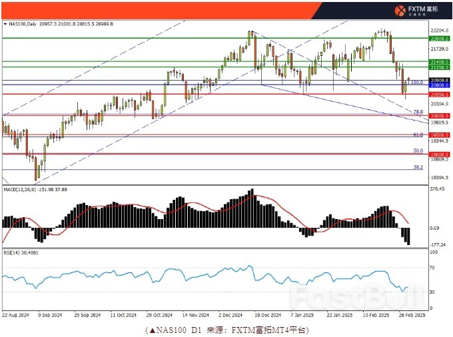Click the 78.6 Fibonacci level label
Screen dimensions: 453x337
point(418,112)
